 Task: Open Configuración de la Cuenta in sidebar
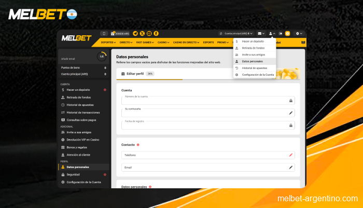83,182
